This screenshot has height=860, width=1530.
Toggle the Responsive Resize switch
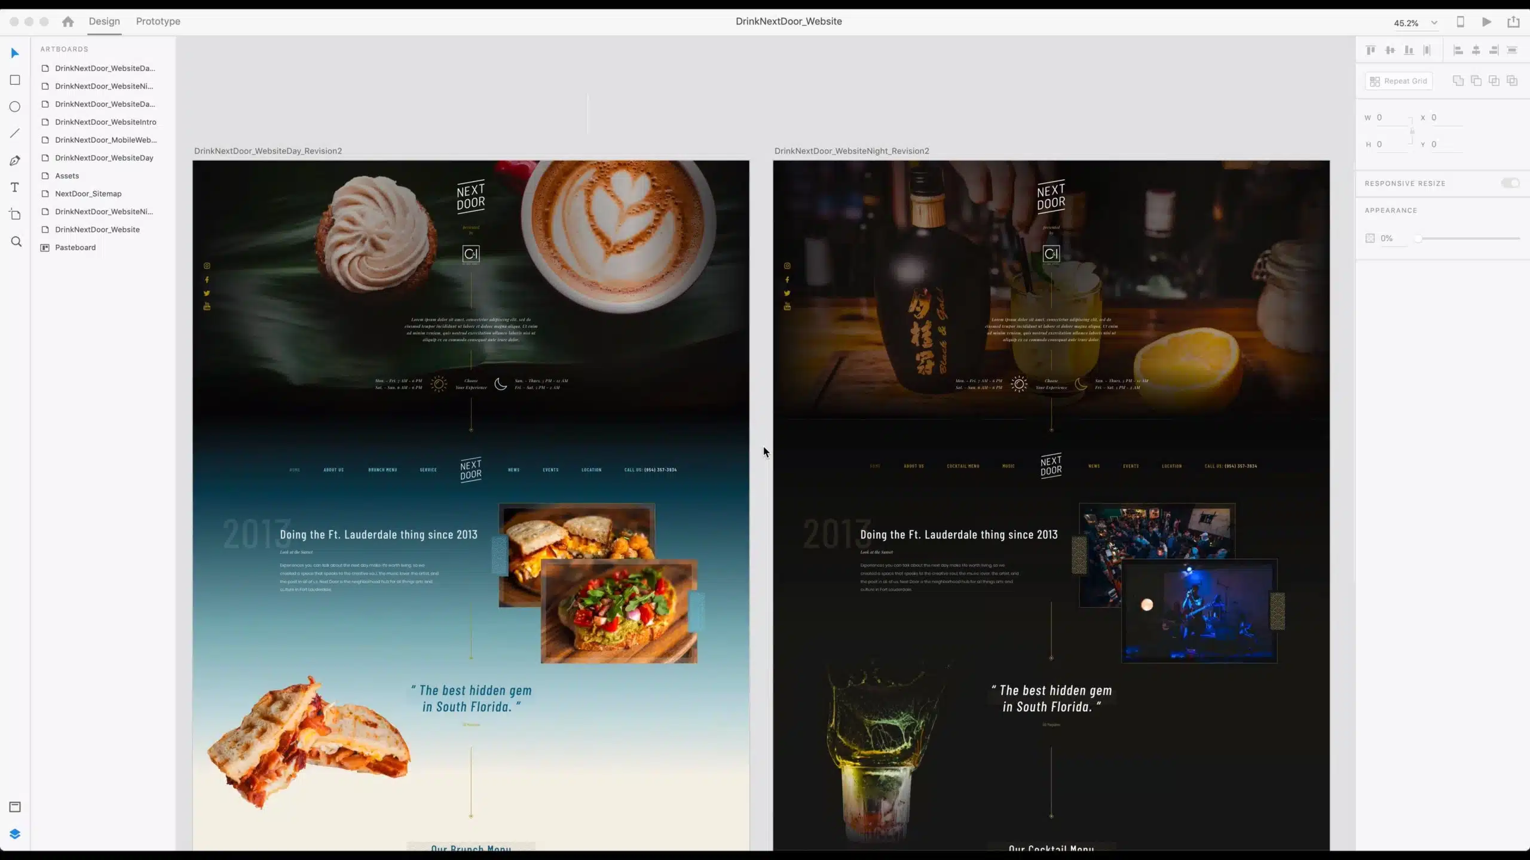pyautogui.click(x=1510, y=183)
